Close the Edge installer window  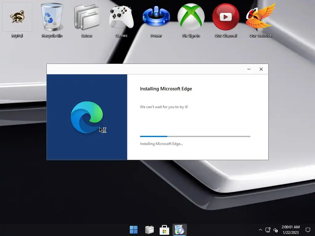tap(261, 69)
